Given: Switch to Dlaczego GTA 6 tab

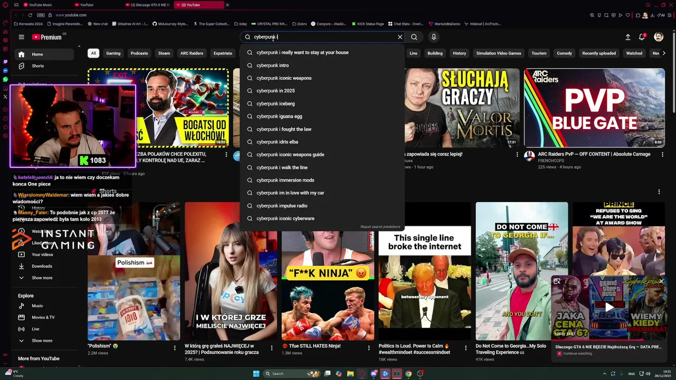Looking at the screenshot, I should tap(148, 5).
